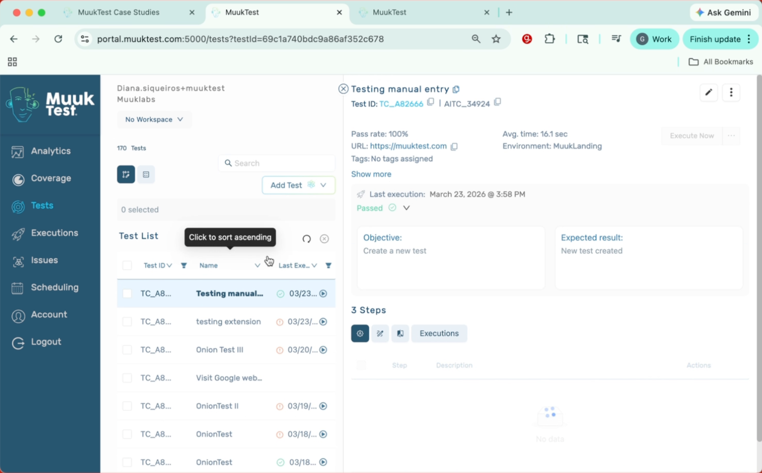Edit the test with the pencil icon
Image resolution: width=762 pixels, height=473 pixels.
tap(709, 92)
